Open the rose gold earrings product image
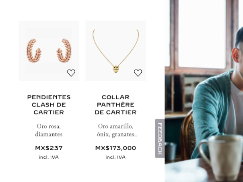 pos(49,51)
